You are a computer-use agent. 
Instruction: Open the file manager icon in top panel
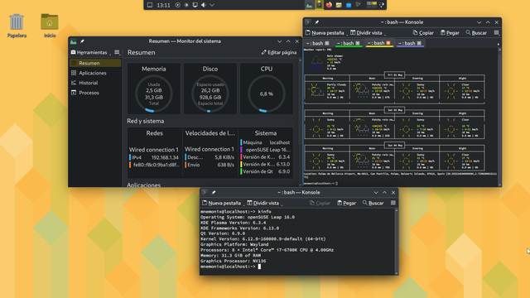[339, 5]
